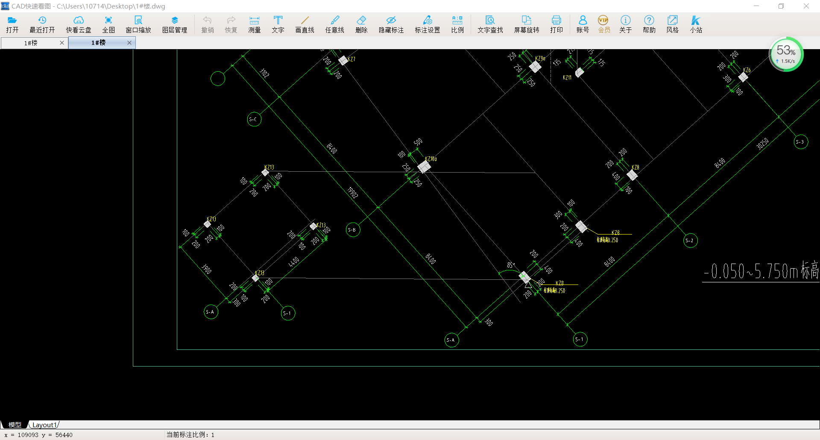Viewport: 820px width, 440px height.
Task: Select the 删除 eraser tool
Action: [x=361, y=24]
